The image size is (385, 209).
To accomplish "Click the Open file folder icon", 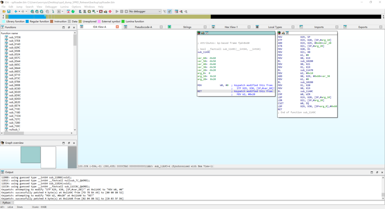I will pos(4,12).
